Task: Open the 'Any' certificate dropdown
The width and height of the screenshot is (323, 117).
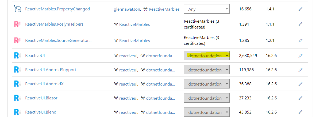Action: (x=206, y=9)
